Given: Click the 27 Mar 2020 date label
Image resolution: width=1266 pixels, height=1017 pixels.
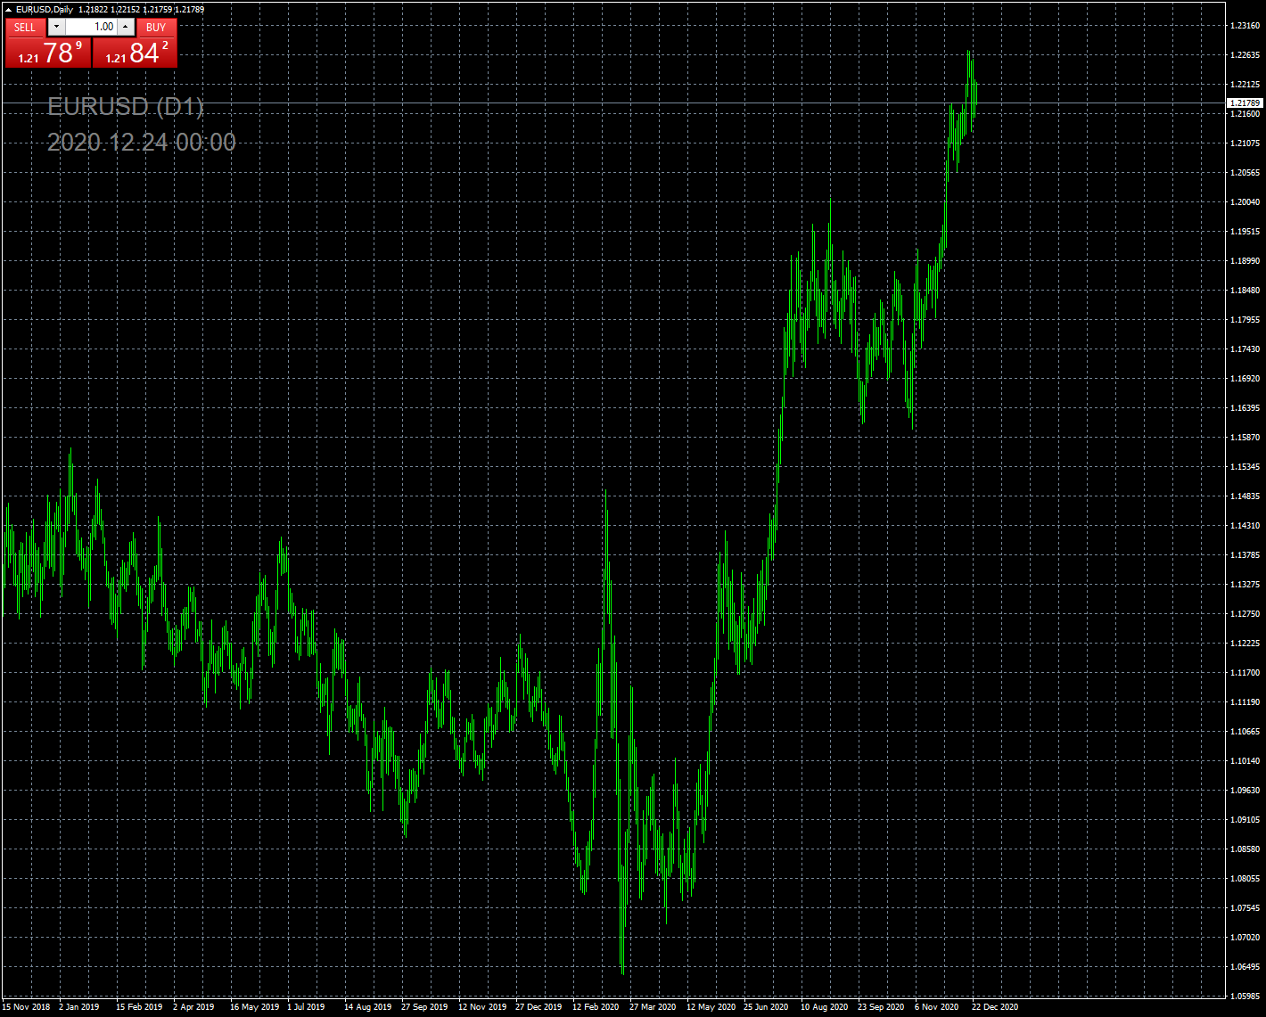Looking at the screenshot, I should [x=653, y=1007].
